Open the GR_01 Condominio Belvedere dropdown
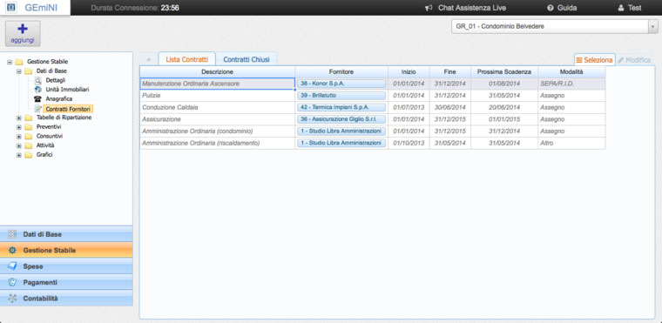Image resolution: width=662 pixels, height=323 pixels. [x=554, y=26]
